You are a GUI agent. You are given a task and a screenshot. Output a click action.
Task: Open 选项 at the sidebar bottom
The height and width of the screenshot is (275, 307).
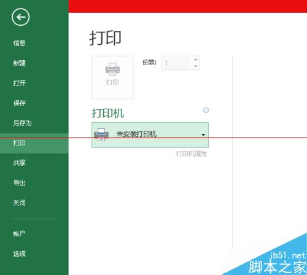coord(19,254)
